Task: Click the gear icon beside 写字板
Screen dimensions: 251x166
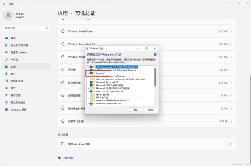Action: [x=63, y=70]
